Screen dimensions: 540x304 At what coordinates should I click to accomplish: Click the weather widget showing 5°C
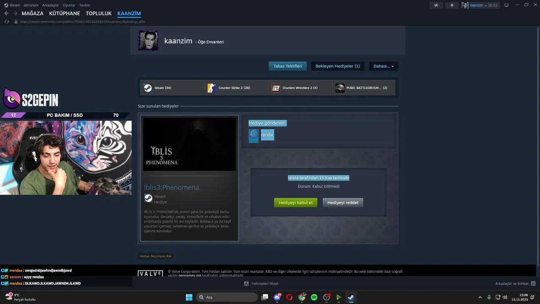click(20, 297)
